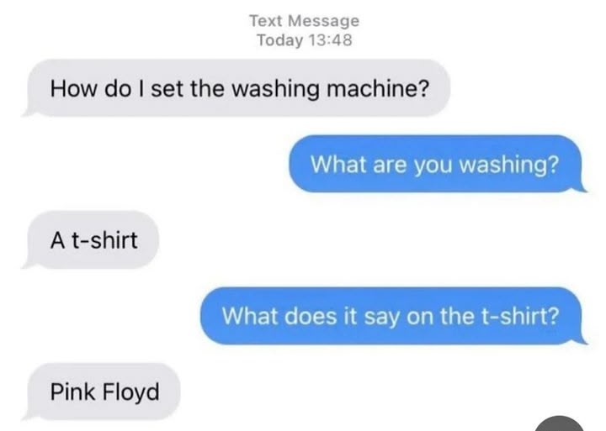Select the 'Pink Floyd' message bubble
The image size is (606, 431).
tap(102, 392)
